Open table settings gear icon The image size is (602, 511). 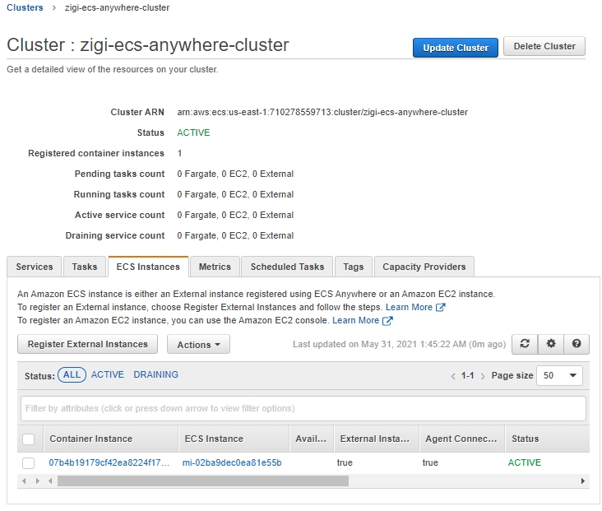pos(551,344)
